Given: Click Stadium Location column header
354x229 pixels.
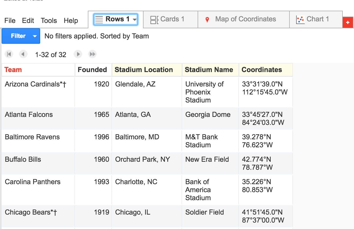Looking at the screenshot, I should click(147, 70).
